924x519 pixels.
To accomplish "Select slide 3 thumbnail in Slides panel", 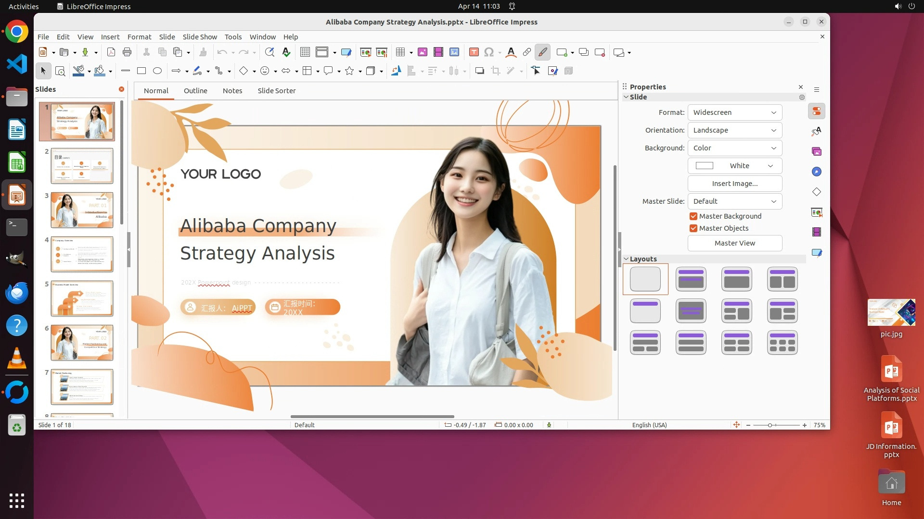I will coord(82,210).
